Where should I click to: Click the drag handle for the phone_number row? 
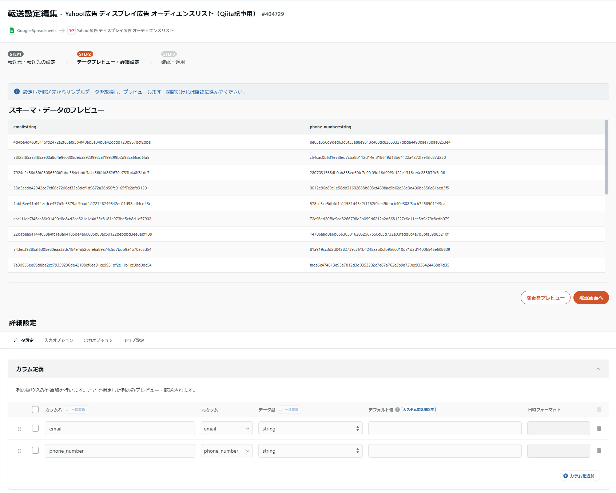coord(20,451)
